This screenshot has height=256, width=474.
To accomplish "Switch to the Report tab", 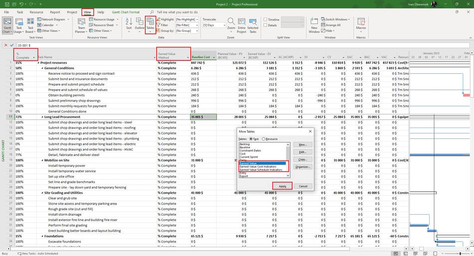I will 55,12.
